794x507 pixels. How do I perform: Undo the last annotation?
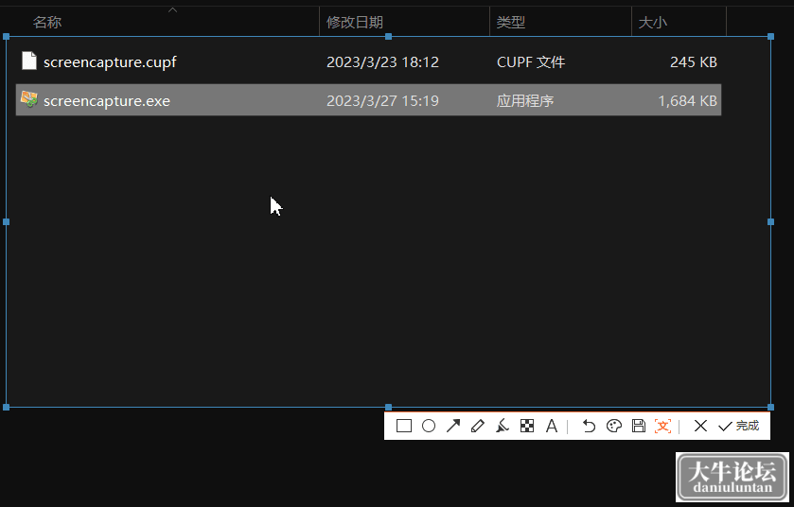click(589, 426)
